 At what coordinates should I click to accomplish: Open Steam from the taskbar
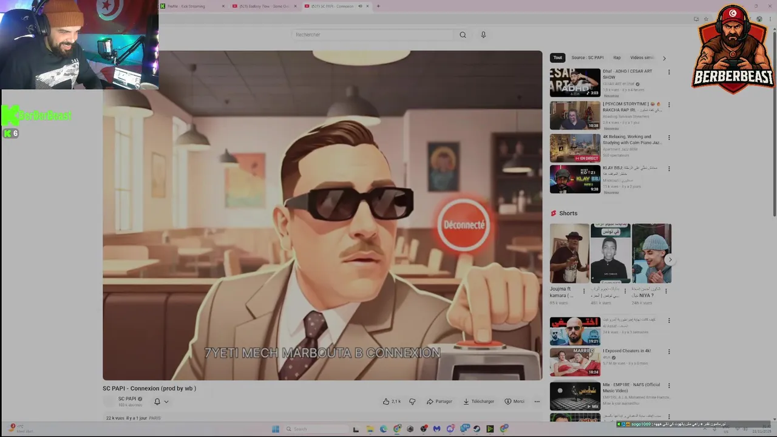coord(477,429)
